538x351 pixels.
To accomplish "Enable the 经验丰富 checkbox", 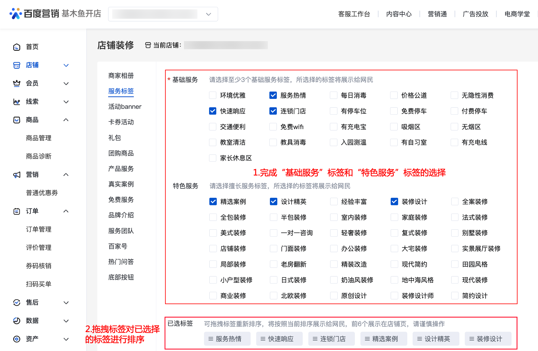I will tap(334, 202).
